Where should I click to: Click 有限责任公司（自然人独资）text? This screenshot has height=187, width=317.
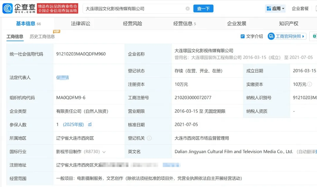click(x=82, y=111)
